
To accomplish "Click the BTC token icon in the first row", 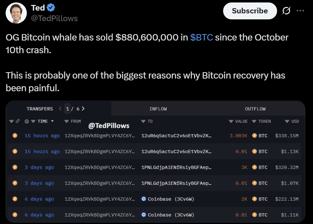I will point(254,135).
